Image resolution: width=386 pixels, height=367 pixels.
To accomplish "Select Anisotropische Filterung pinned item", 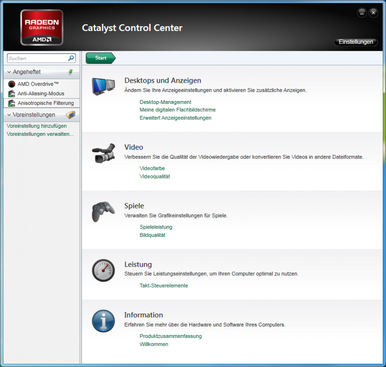I will pyautogui.click(x=41, y=103).
